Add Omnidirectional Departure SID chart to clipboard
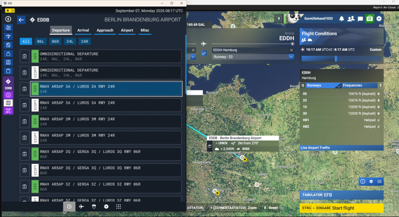 [24, 56]
